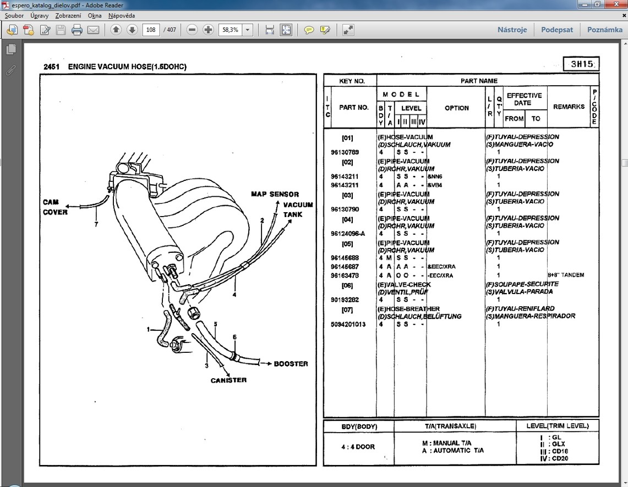Go to previous page with up arrow
This screenshot has width=628, height=487.
[x=116, y=30]
